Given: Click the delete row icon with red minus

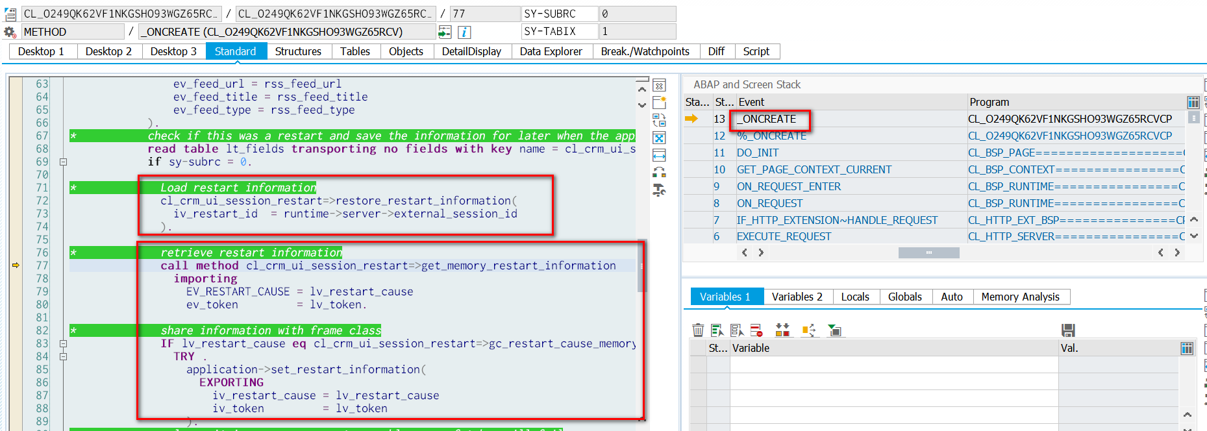Looking at the screenshot, I should (756, 330).
